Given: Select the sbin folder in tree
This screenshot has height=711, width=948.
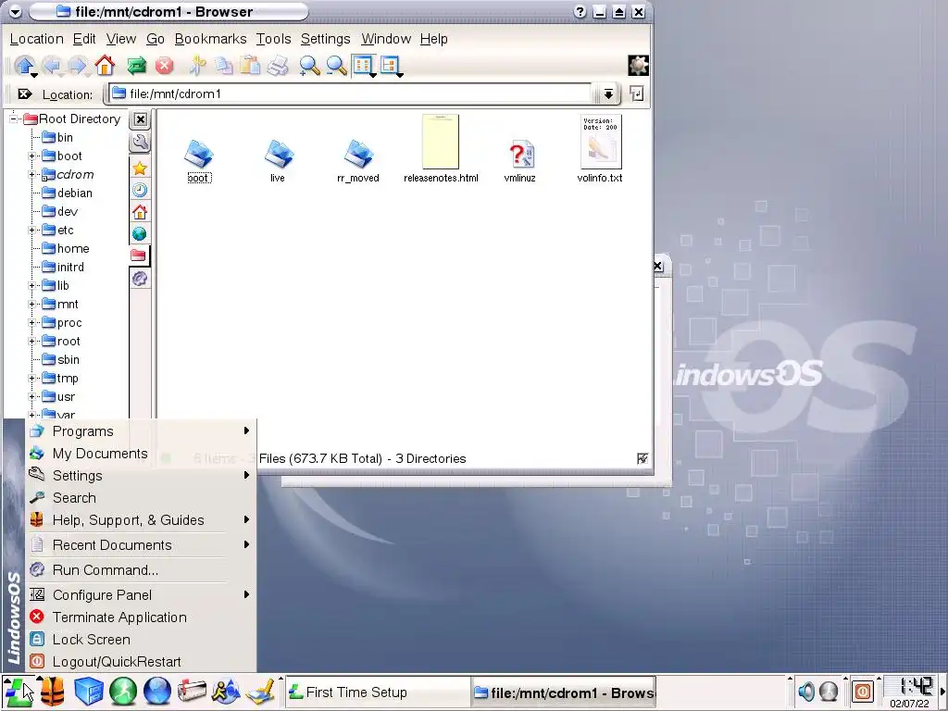Looking at the screenshot, I should point(60,360).
